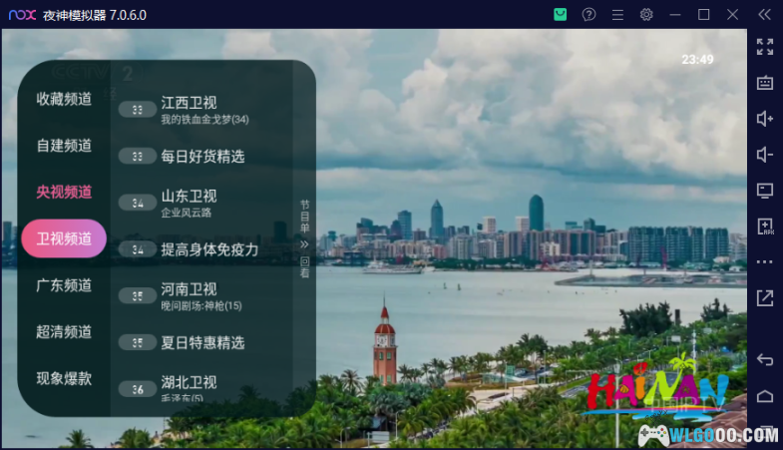This screenshot has width=783, height=450.
Task: Go back using the Android back arrow
Action: [764, 359]
